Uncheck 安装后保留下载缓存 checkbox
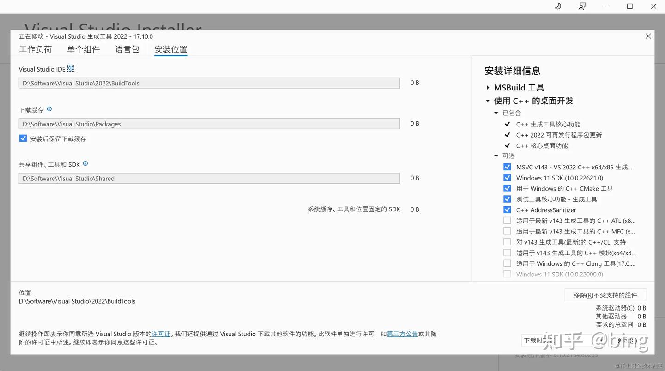The image size is (665, 371). [23, 138]
